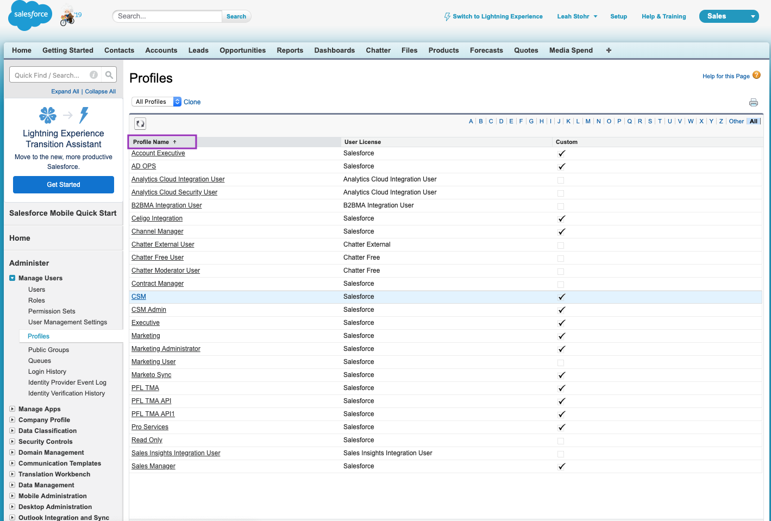Screen dimensions: 771x521
Task: Toggle the Custom checkbox for Account Executive
Action: pyautogui.click(x=561, y=153)
